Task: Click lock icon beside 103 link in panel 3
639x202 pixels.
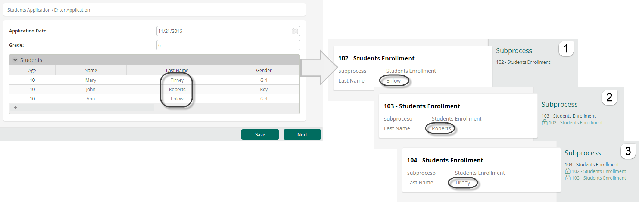Action: click(x=568, y=178)
